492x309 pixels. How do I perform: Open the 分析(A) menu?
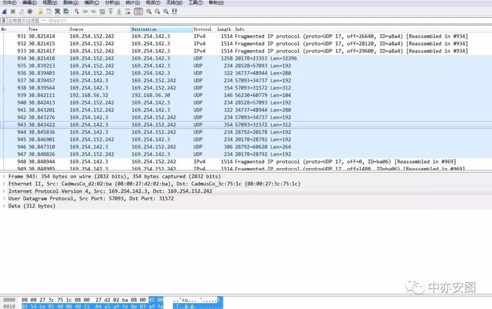coord(112,3)
